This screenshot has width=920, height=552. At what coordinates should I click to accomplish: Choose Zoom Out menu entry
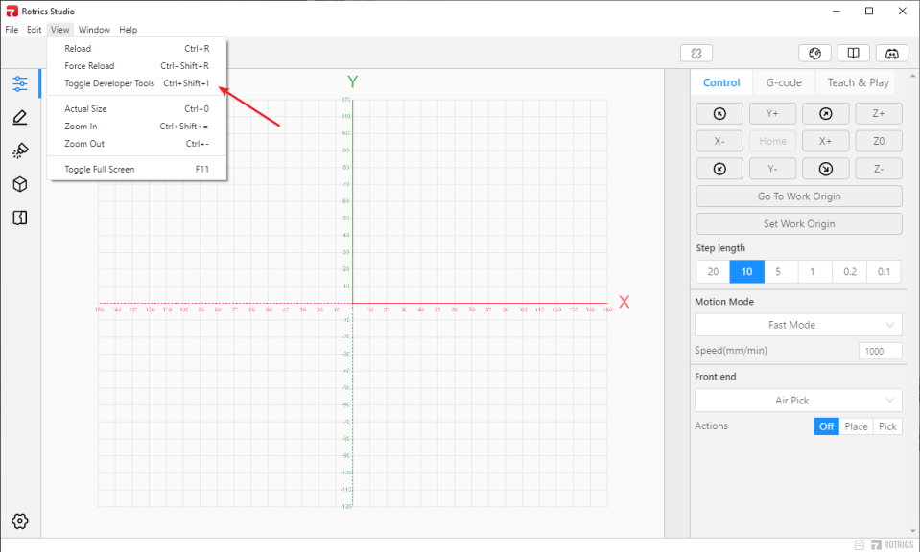click(x=137, y=144)
